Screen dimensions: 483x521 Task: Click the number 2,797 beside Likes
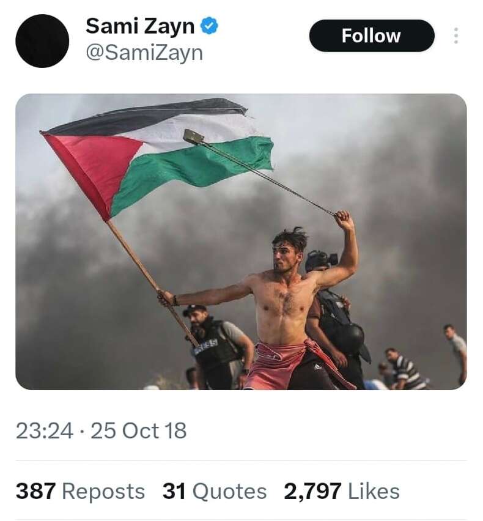click(x=312, y=492)
